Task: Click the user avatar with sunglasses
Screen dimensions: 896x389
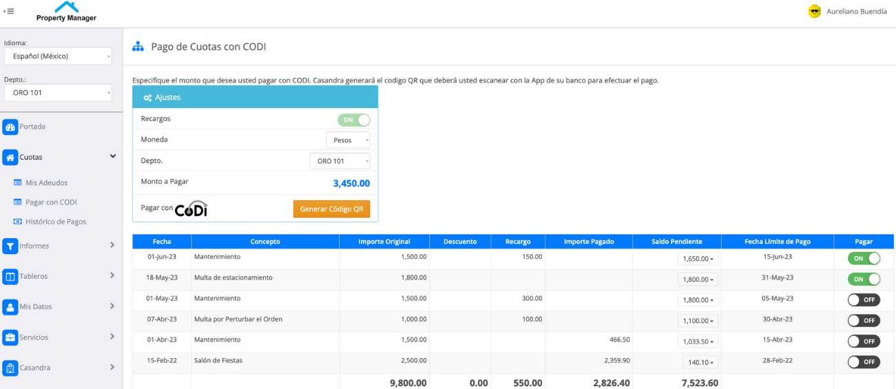Action: tap(815, 11)
